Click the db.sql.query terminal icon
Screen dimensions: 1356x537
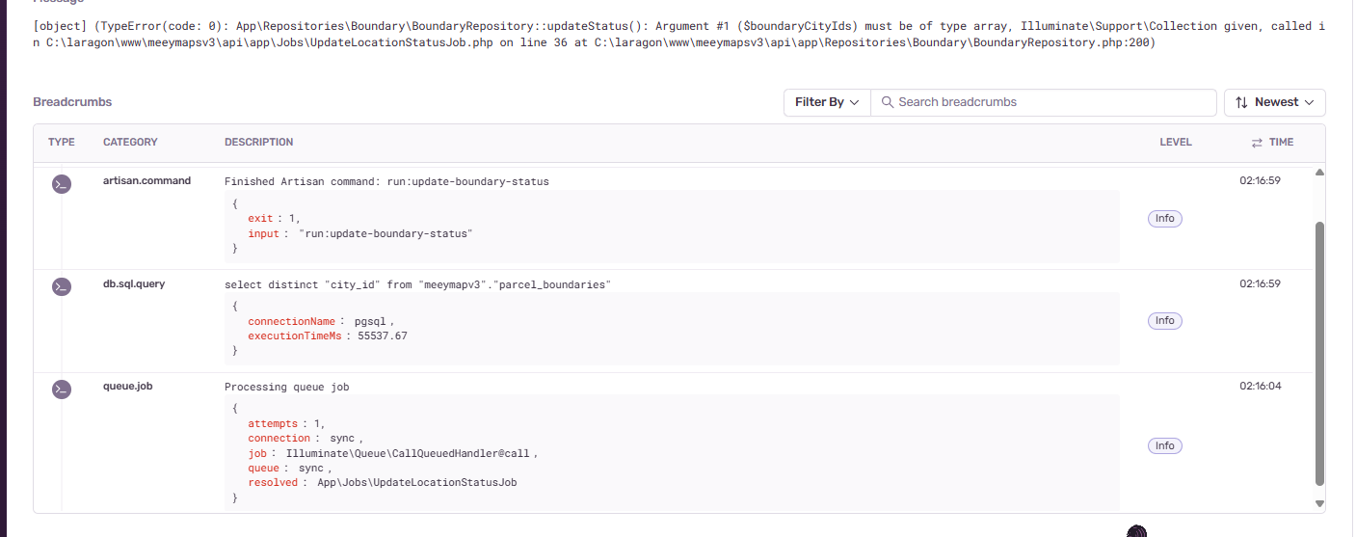[62, 286]
